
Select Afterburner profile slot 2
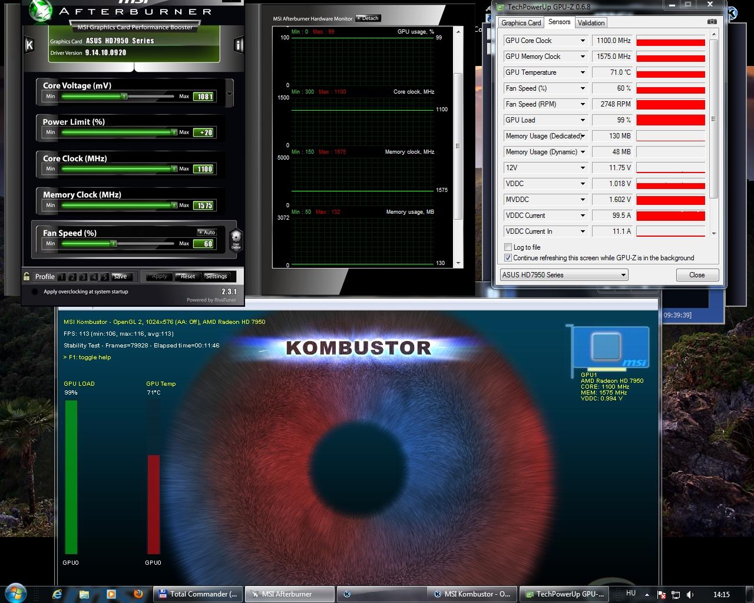click(x=72, y=277)
